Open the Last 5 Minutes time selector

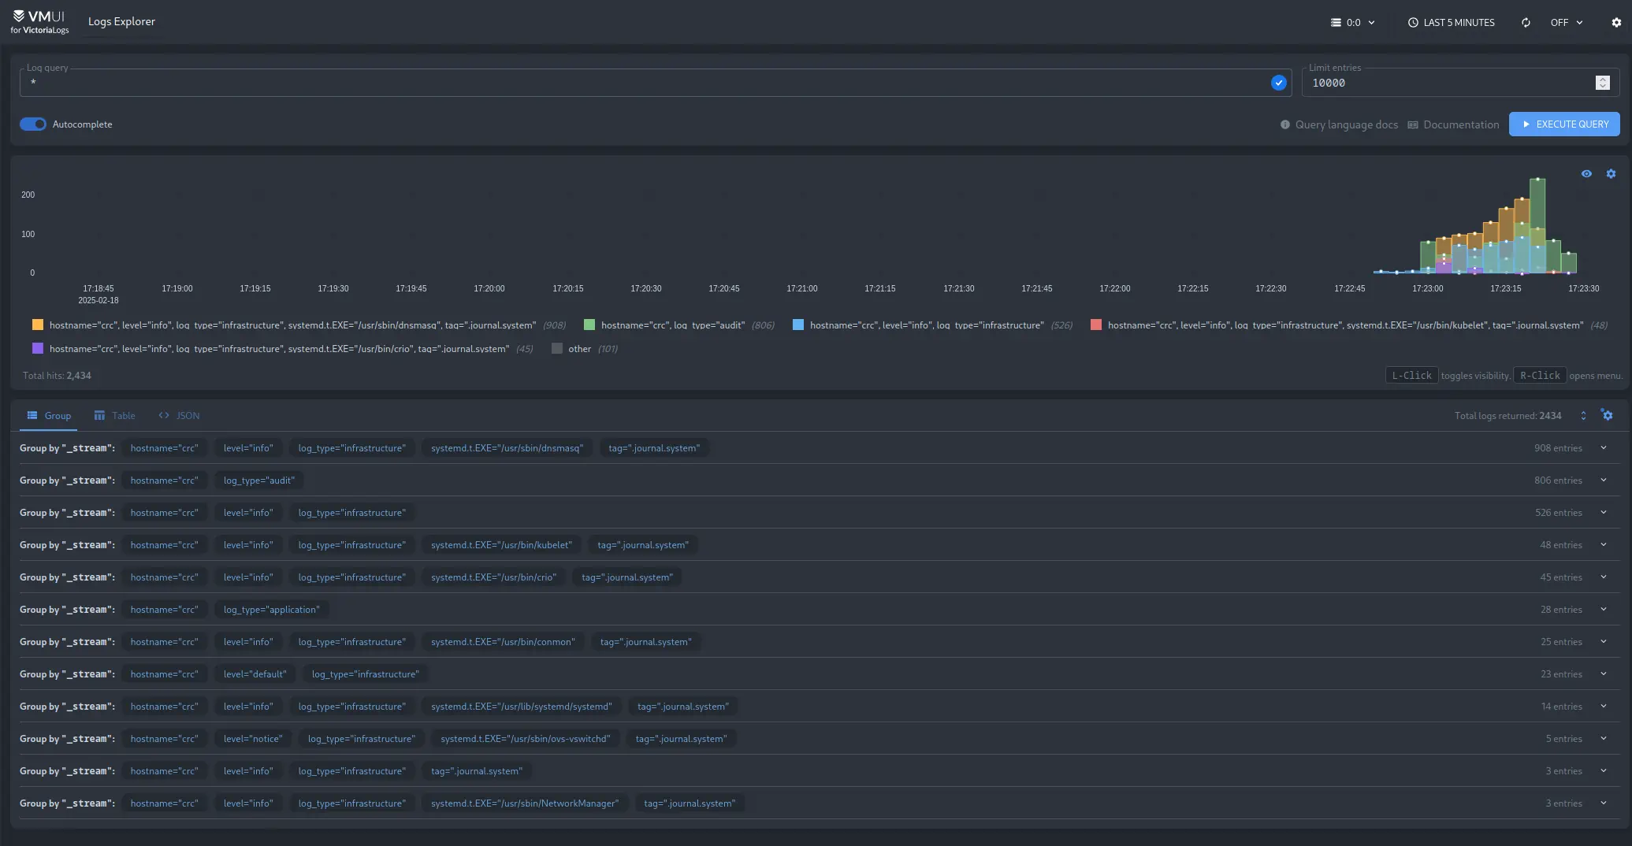pyautogui.click(x=1451, y=23)
